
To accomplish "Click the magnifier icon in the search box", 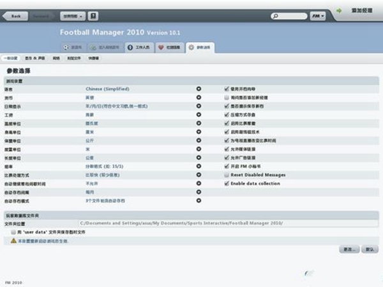I will point(275,15).
